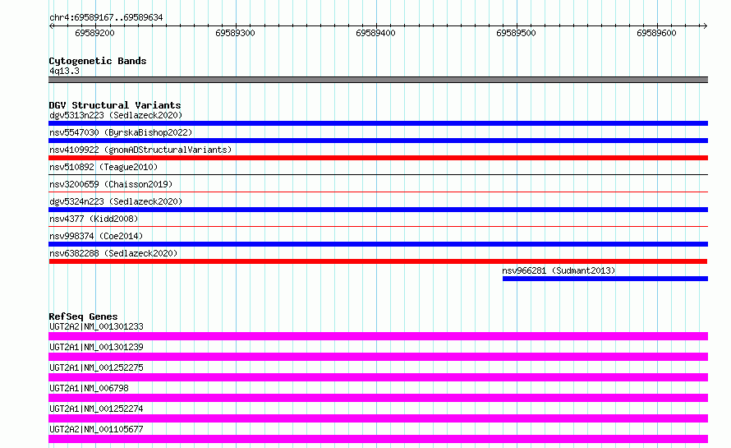Click the RefSeq Genes track title

(83, 316)
